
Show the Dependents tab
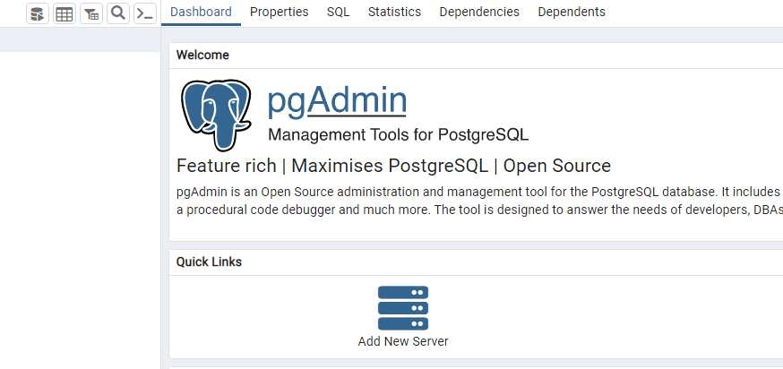572,12
